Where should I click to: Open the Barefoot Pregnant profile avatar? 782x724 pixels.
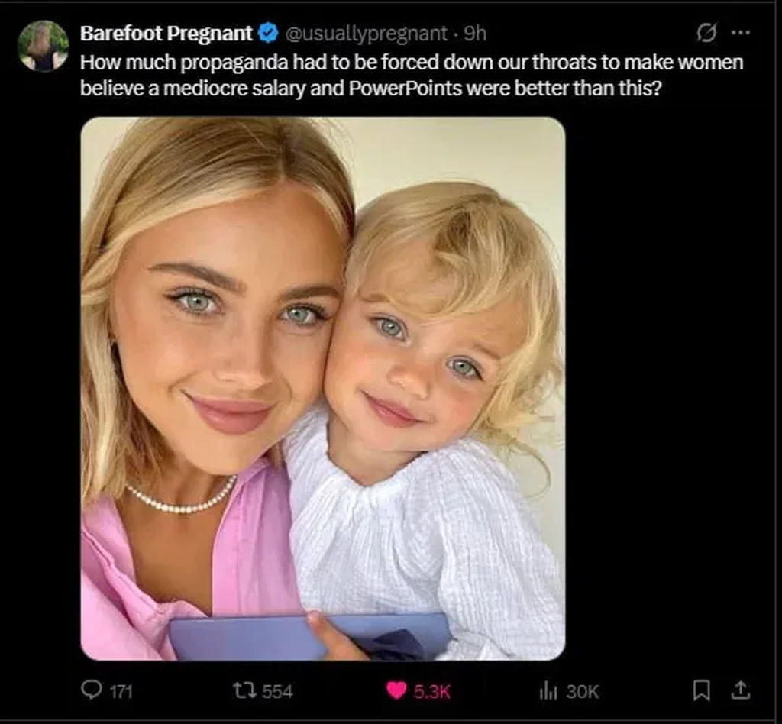point(44,46)
